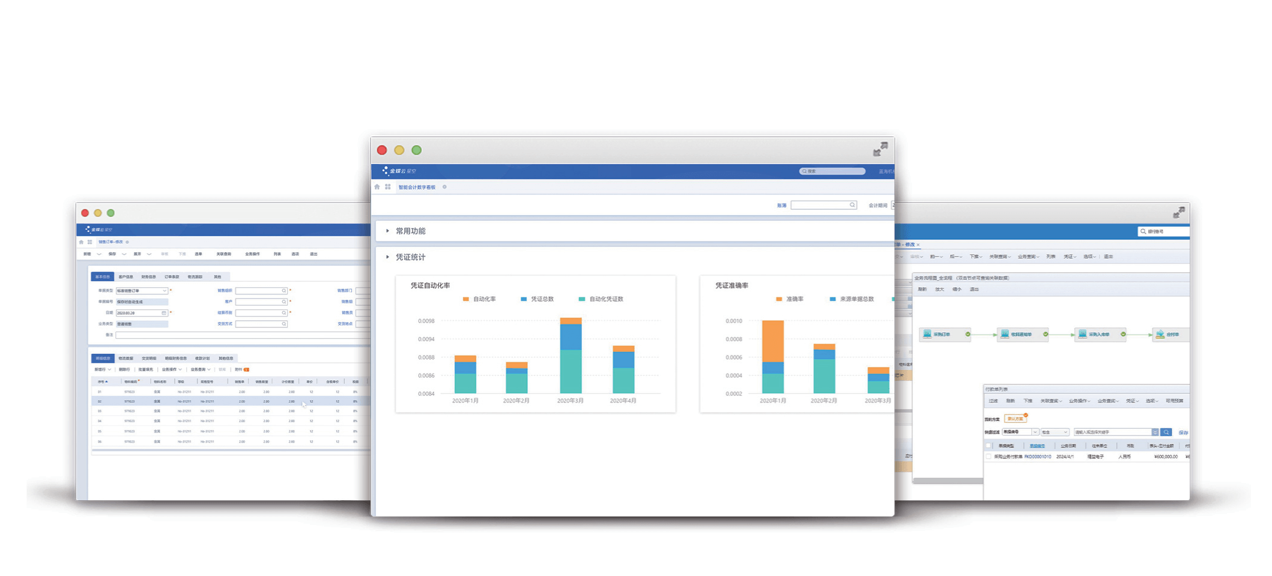
Task: Select the 收款计划 tab
Action: (202, 358)
